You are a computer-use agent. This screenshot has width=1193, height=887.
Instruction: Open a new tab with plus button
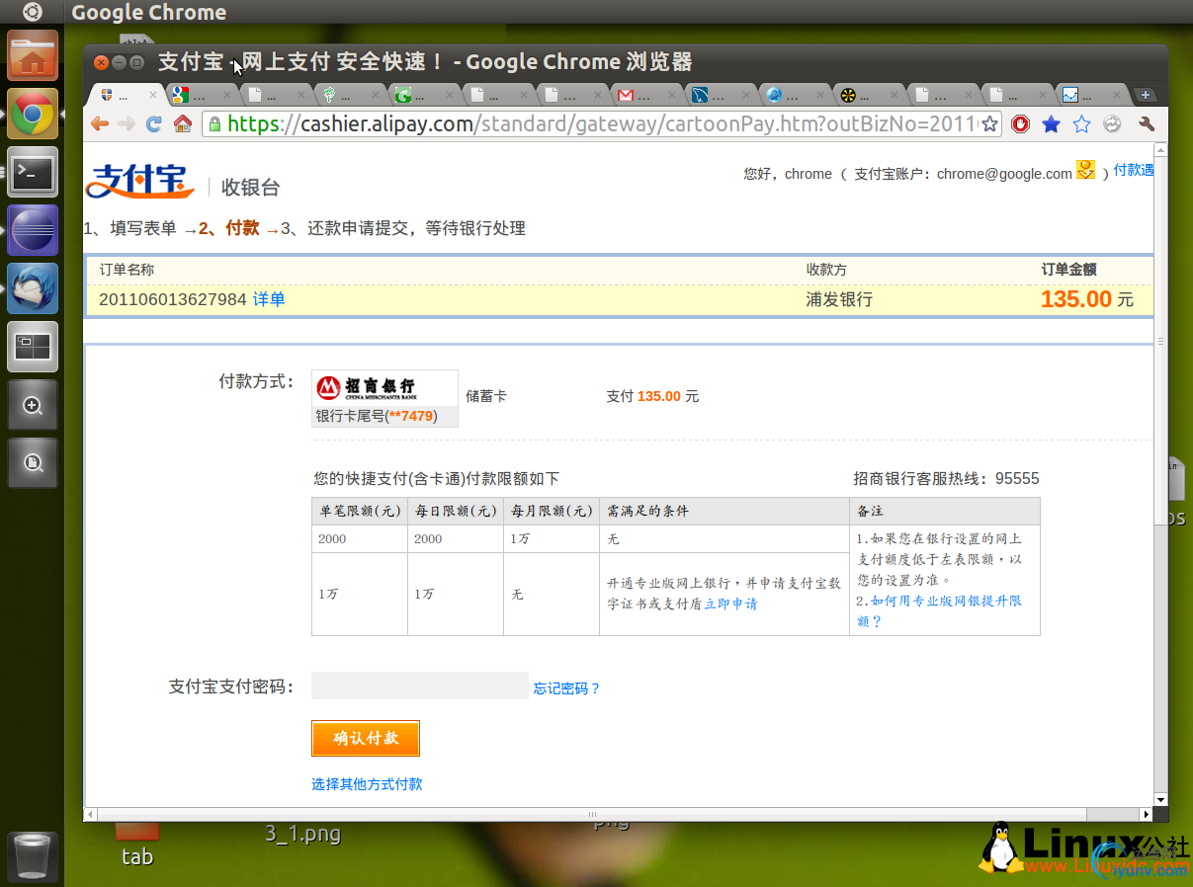click(x=1146, y=95)
